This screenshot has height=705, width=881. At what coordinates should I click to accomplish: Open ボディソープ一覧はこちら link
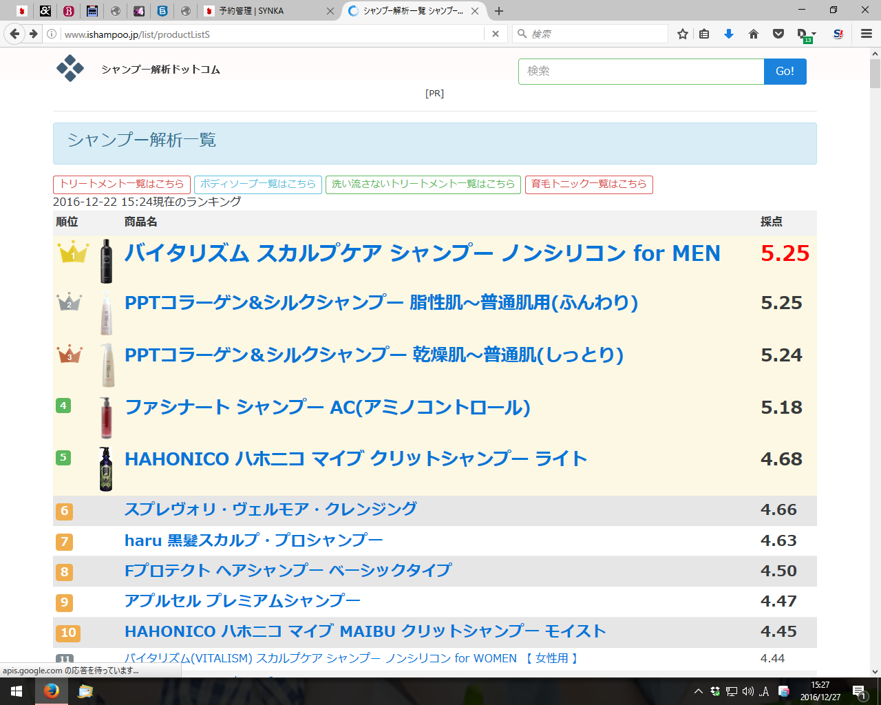pyautogui.click(x=257, y=185)
